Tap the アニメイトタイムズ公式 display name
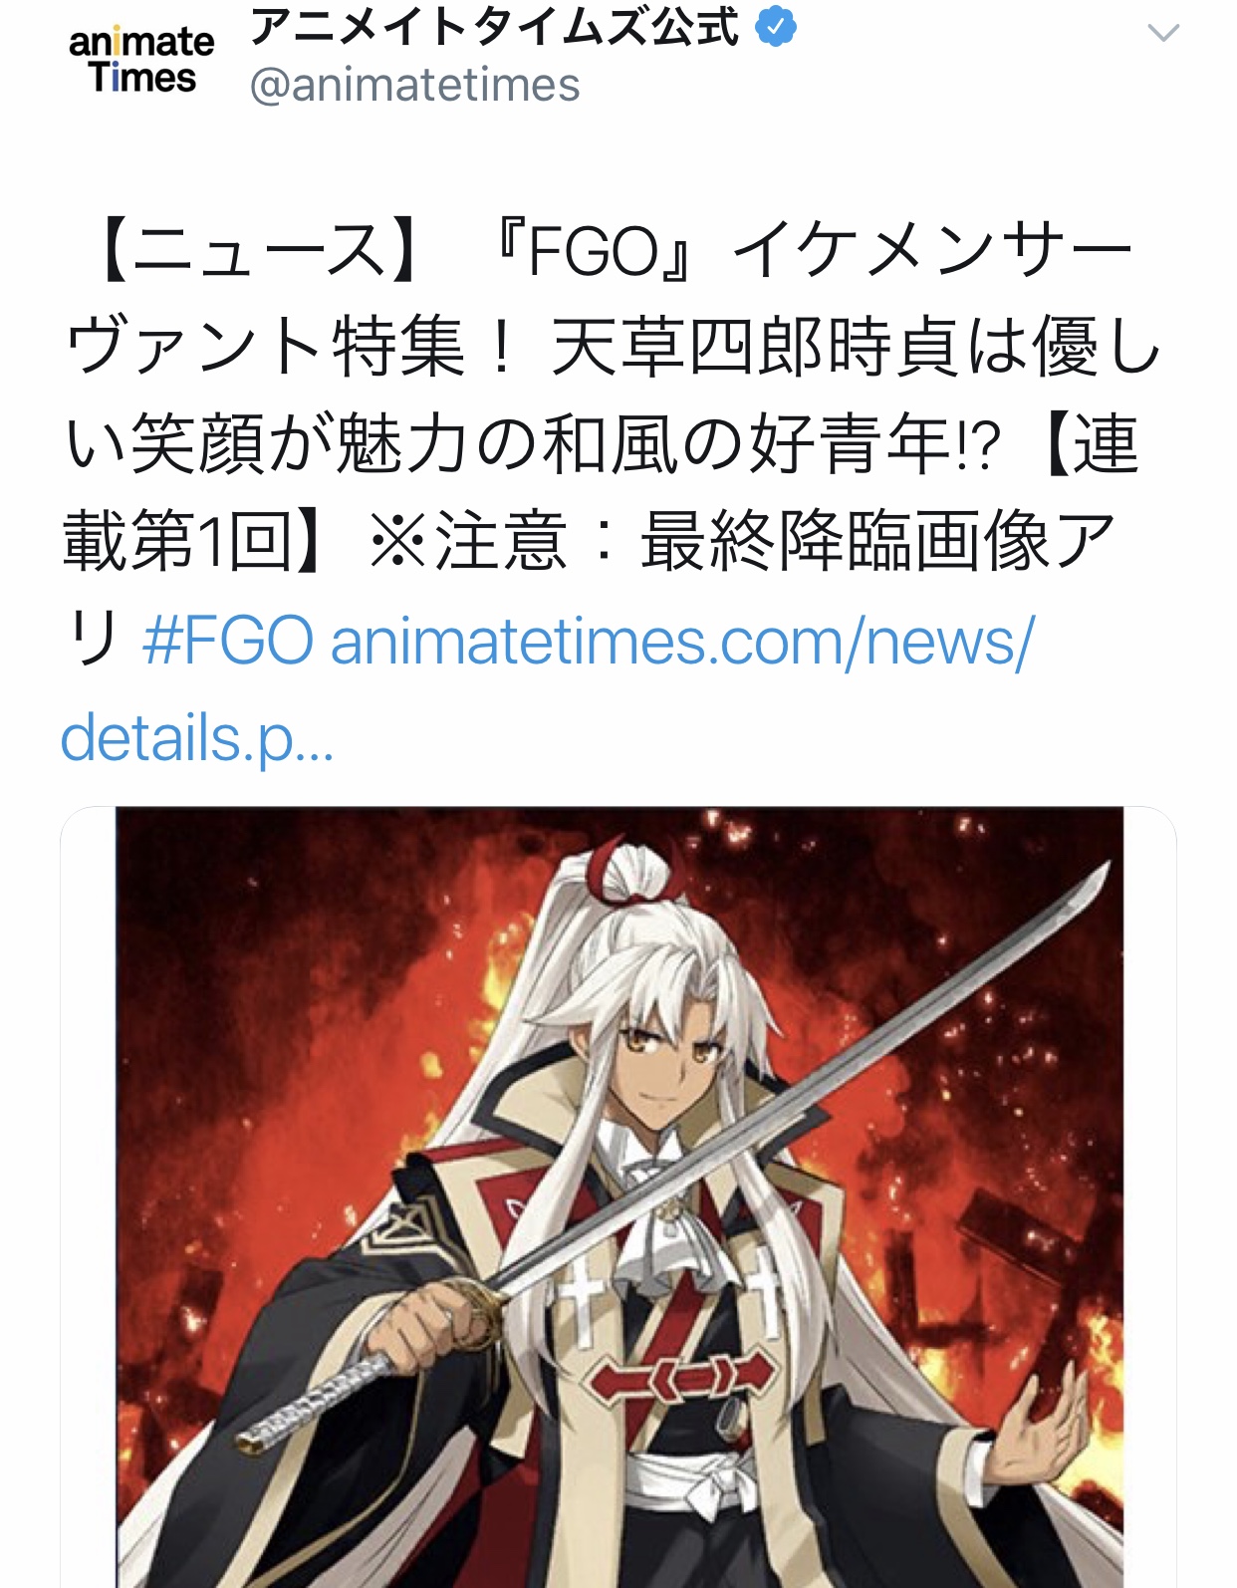 click(495, 27)
